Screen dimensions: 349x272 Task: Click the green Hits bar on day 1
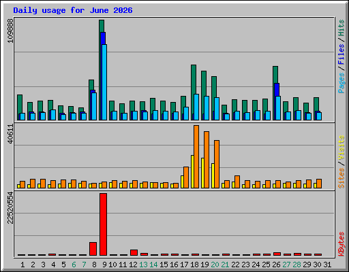coord(20,103)
